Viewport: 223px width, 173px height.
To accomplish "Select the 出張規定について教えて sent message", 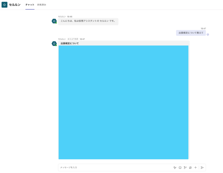I will (x=191, y=33).
